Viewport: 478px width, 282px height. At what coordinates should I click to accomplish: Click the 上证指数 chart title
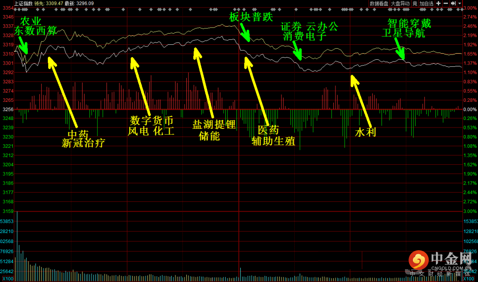[x=23, y=4]
